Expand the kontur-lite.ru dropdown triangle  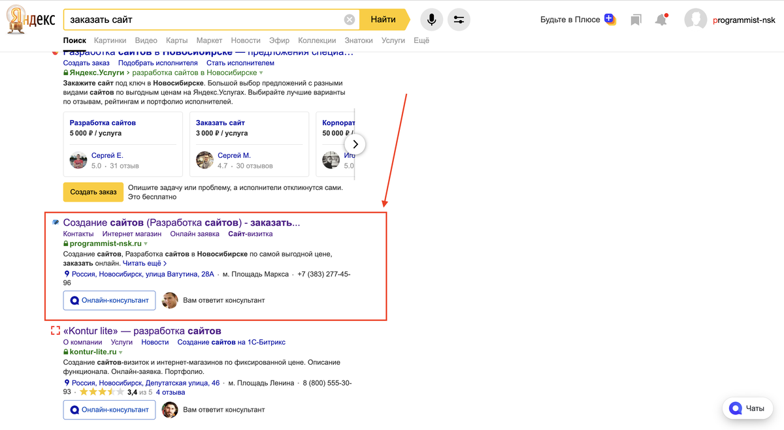click(x=121, y=352)
